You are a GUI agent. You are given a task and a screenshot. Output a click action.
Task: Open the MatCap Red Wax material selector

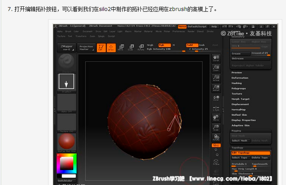pos(67,143)
